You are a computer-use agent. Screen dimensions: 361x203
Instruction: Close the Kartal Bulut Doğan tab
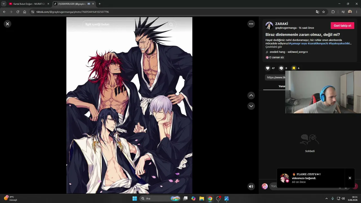[x=48, y=4]
